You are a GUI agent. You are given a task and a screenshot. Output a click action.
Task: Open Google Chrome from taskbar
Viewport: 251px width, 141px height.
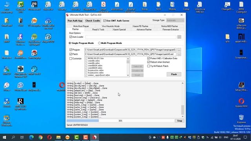[x=40, y=137]
